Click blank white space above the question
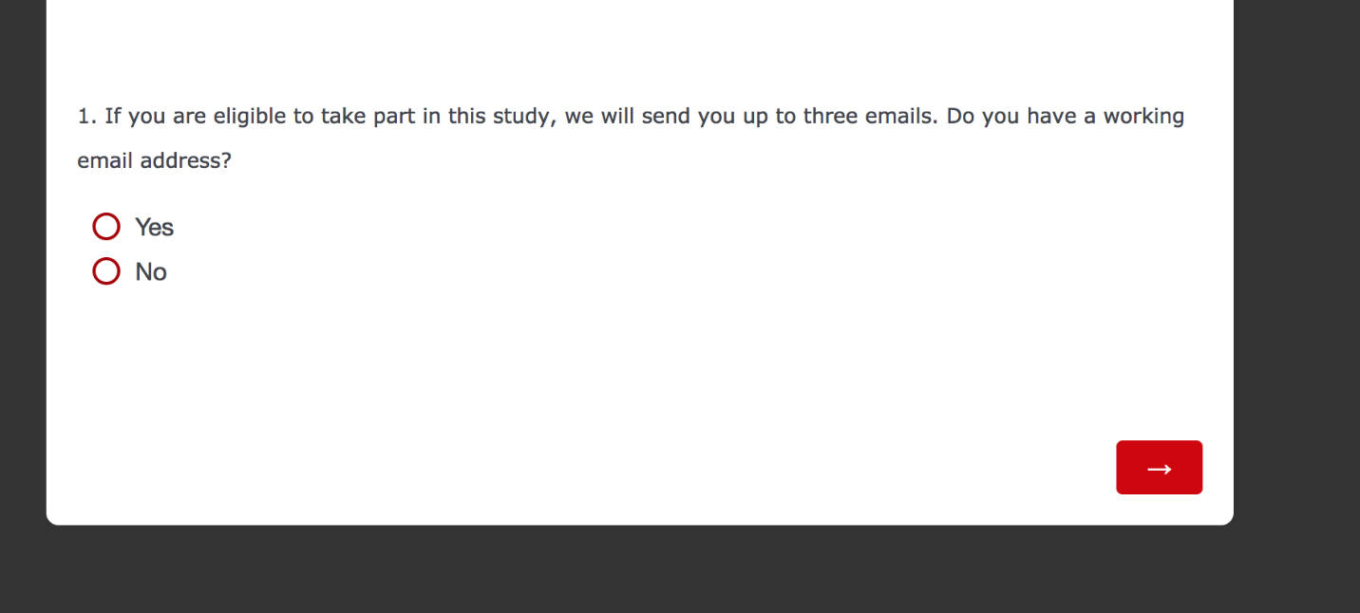Viewport: 1360px width, 613px height. [x=570, y=43]
